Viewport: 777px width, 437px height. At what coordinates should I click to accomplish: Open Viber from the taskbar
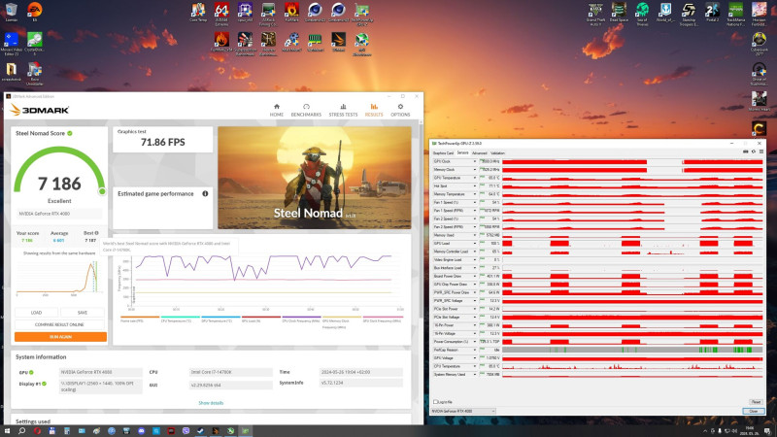[x=186, y=431]
